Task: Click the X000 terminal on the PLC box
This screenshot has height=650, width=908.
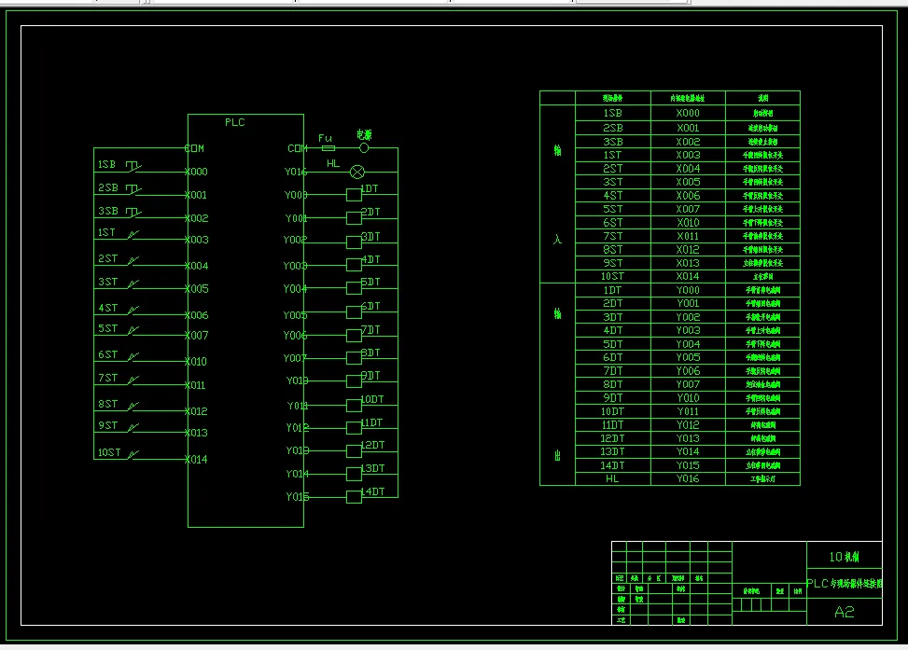Action: tap(196, 172)
